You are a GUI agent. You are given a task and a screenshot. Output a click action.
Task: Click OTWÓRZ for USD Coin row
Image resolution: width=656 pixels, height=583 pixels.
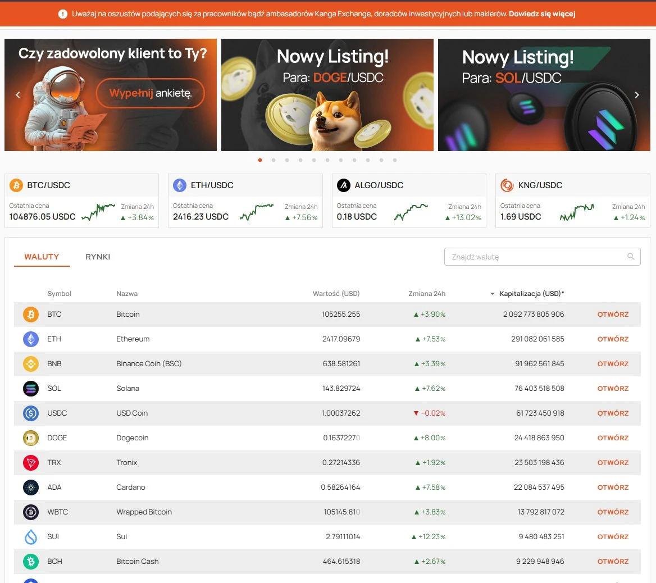[x=613, y=413]
